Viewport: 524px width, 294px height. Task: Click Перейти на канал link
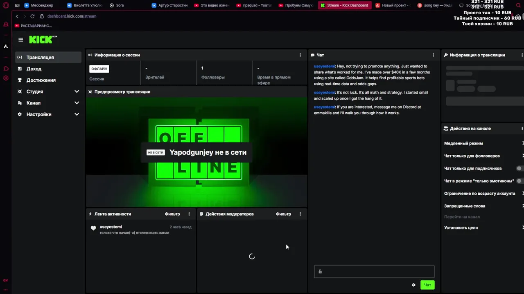[x=462, y=217]
